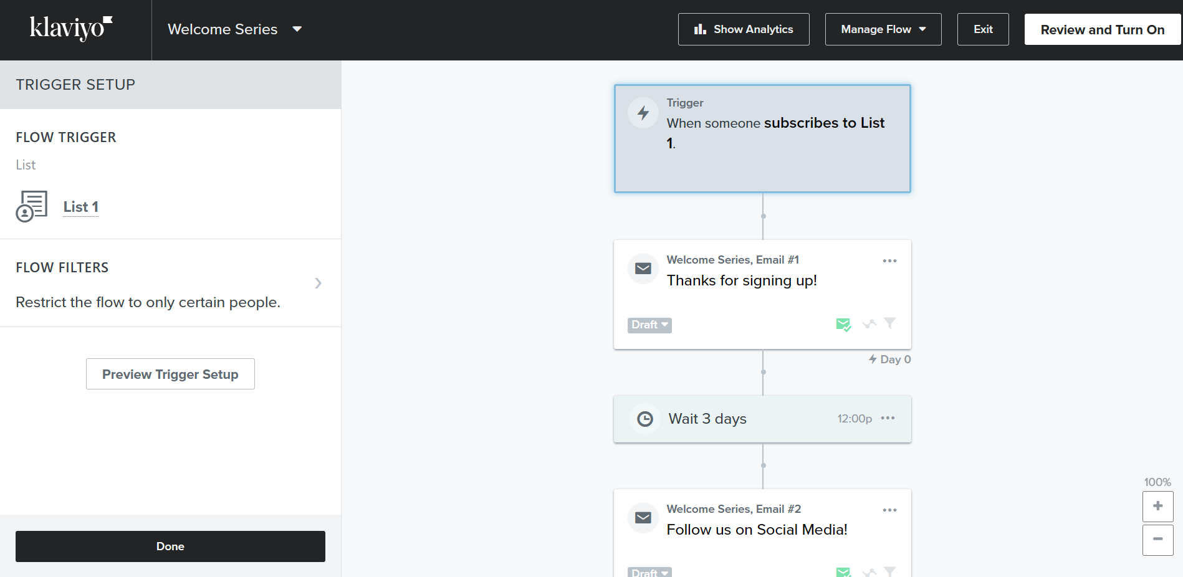1183x577 pixels.
Task: Open the Draft status dropdown on Email #1
Action: (649, 325)
